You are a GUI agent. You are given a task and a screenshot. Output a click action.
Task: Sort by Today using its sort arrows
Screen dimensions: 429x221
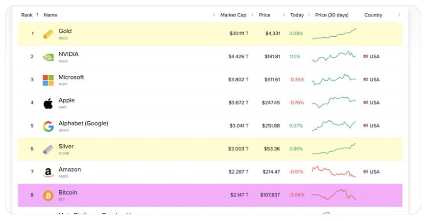point(309,15)
